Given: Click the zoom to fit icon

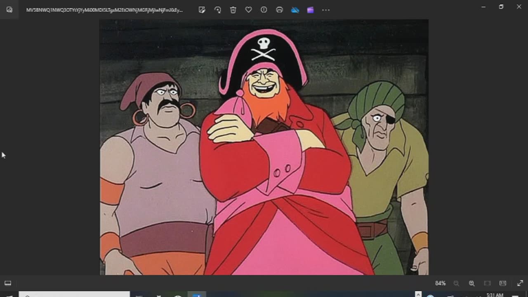Looking at the screenshot, I should click(487, 283).
